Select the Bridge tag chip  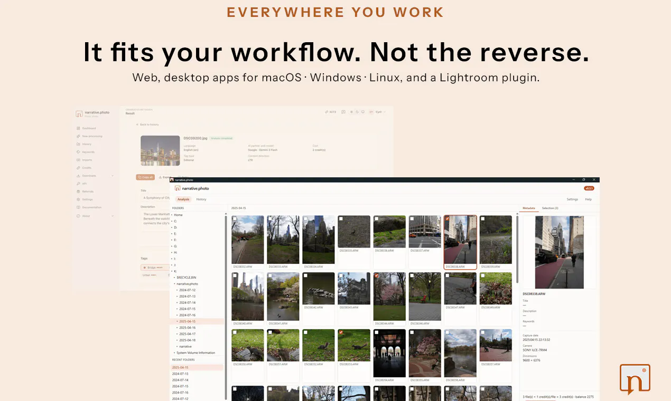[x=156, y=268]
